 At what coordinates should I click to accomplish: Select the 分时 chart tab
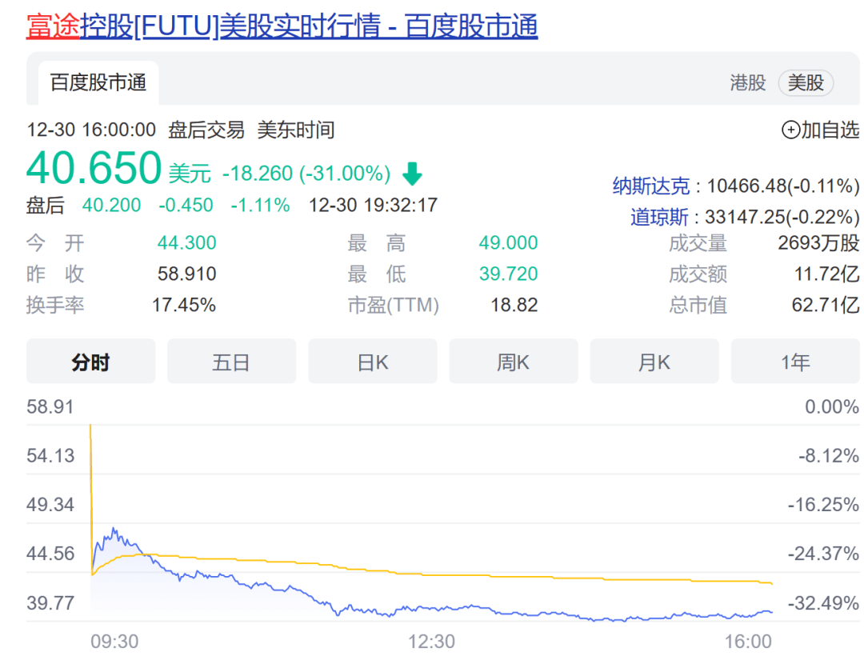[x=90, y=362]
